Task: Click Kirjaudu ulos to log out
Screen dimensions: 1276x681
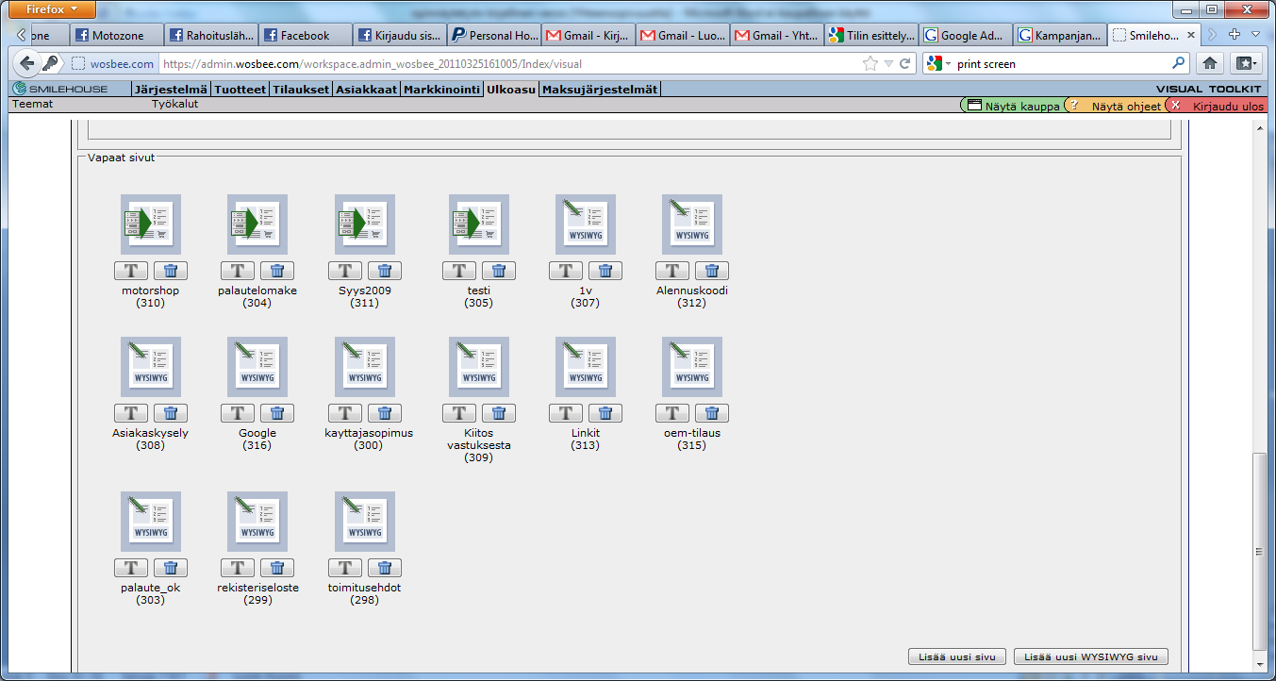Action: (1218, 106)
